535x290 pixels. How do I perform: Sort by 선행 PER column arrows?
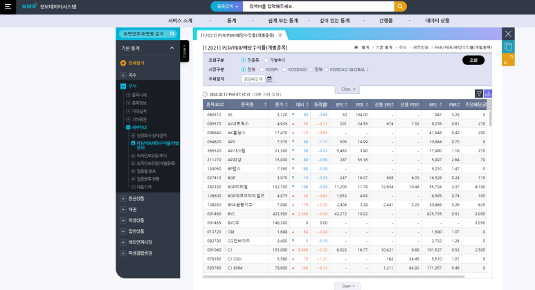tap(418, 105)
